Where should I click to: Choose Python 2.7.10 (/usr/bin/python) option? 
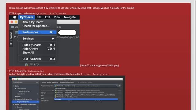[x=86, y=97]
